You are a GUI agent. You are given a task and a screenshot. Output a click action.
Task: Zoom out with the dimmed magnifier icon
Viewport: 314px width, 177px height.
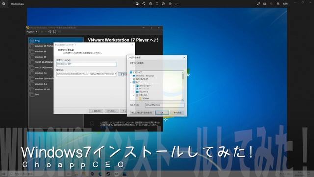(271, 4)
